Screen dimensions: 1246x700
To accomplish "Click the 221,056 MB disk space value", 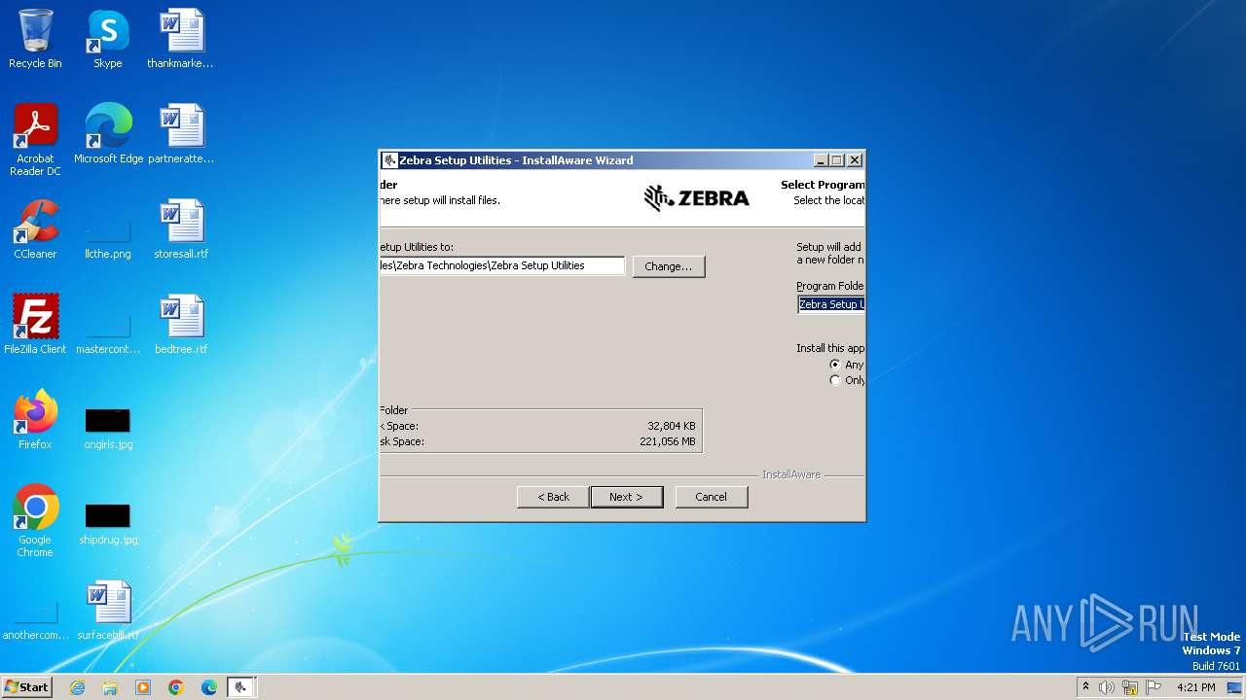I will point(667,441).
